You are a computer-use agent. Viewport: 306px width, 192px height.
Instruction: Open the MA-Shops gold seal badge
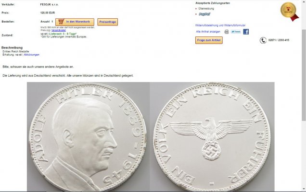(x=289, y=12)
